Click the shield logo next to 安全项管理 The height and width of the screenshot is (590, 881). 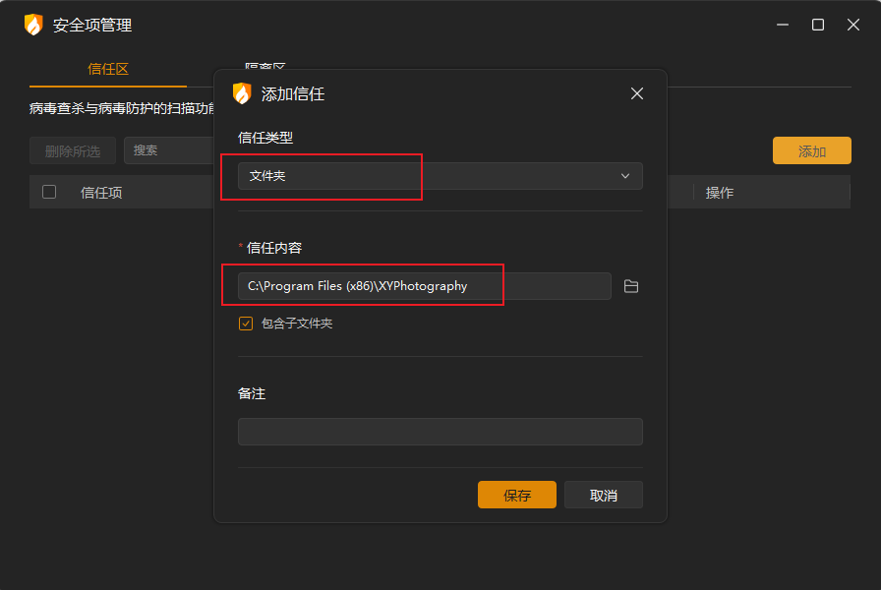tap(33, 25)
